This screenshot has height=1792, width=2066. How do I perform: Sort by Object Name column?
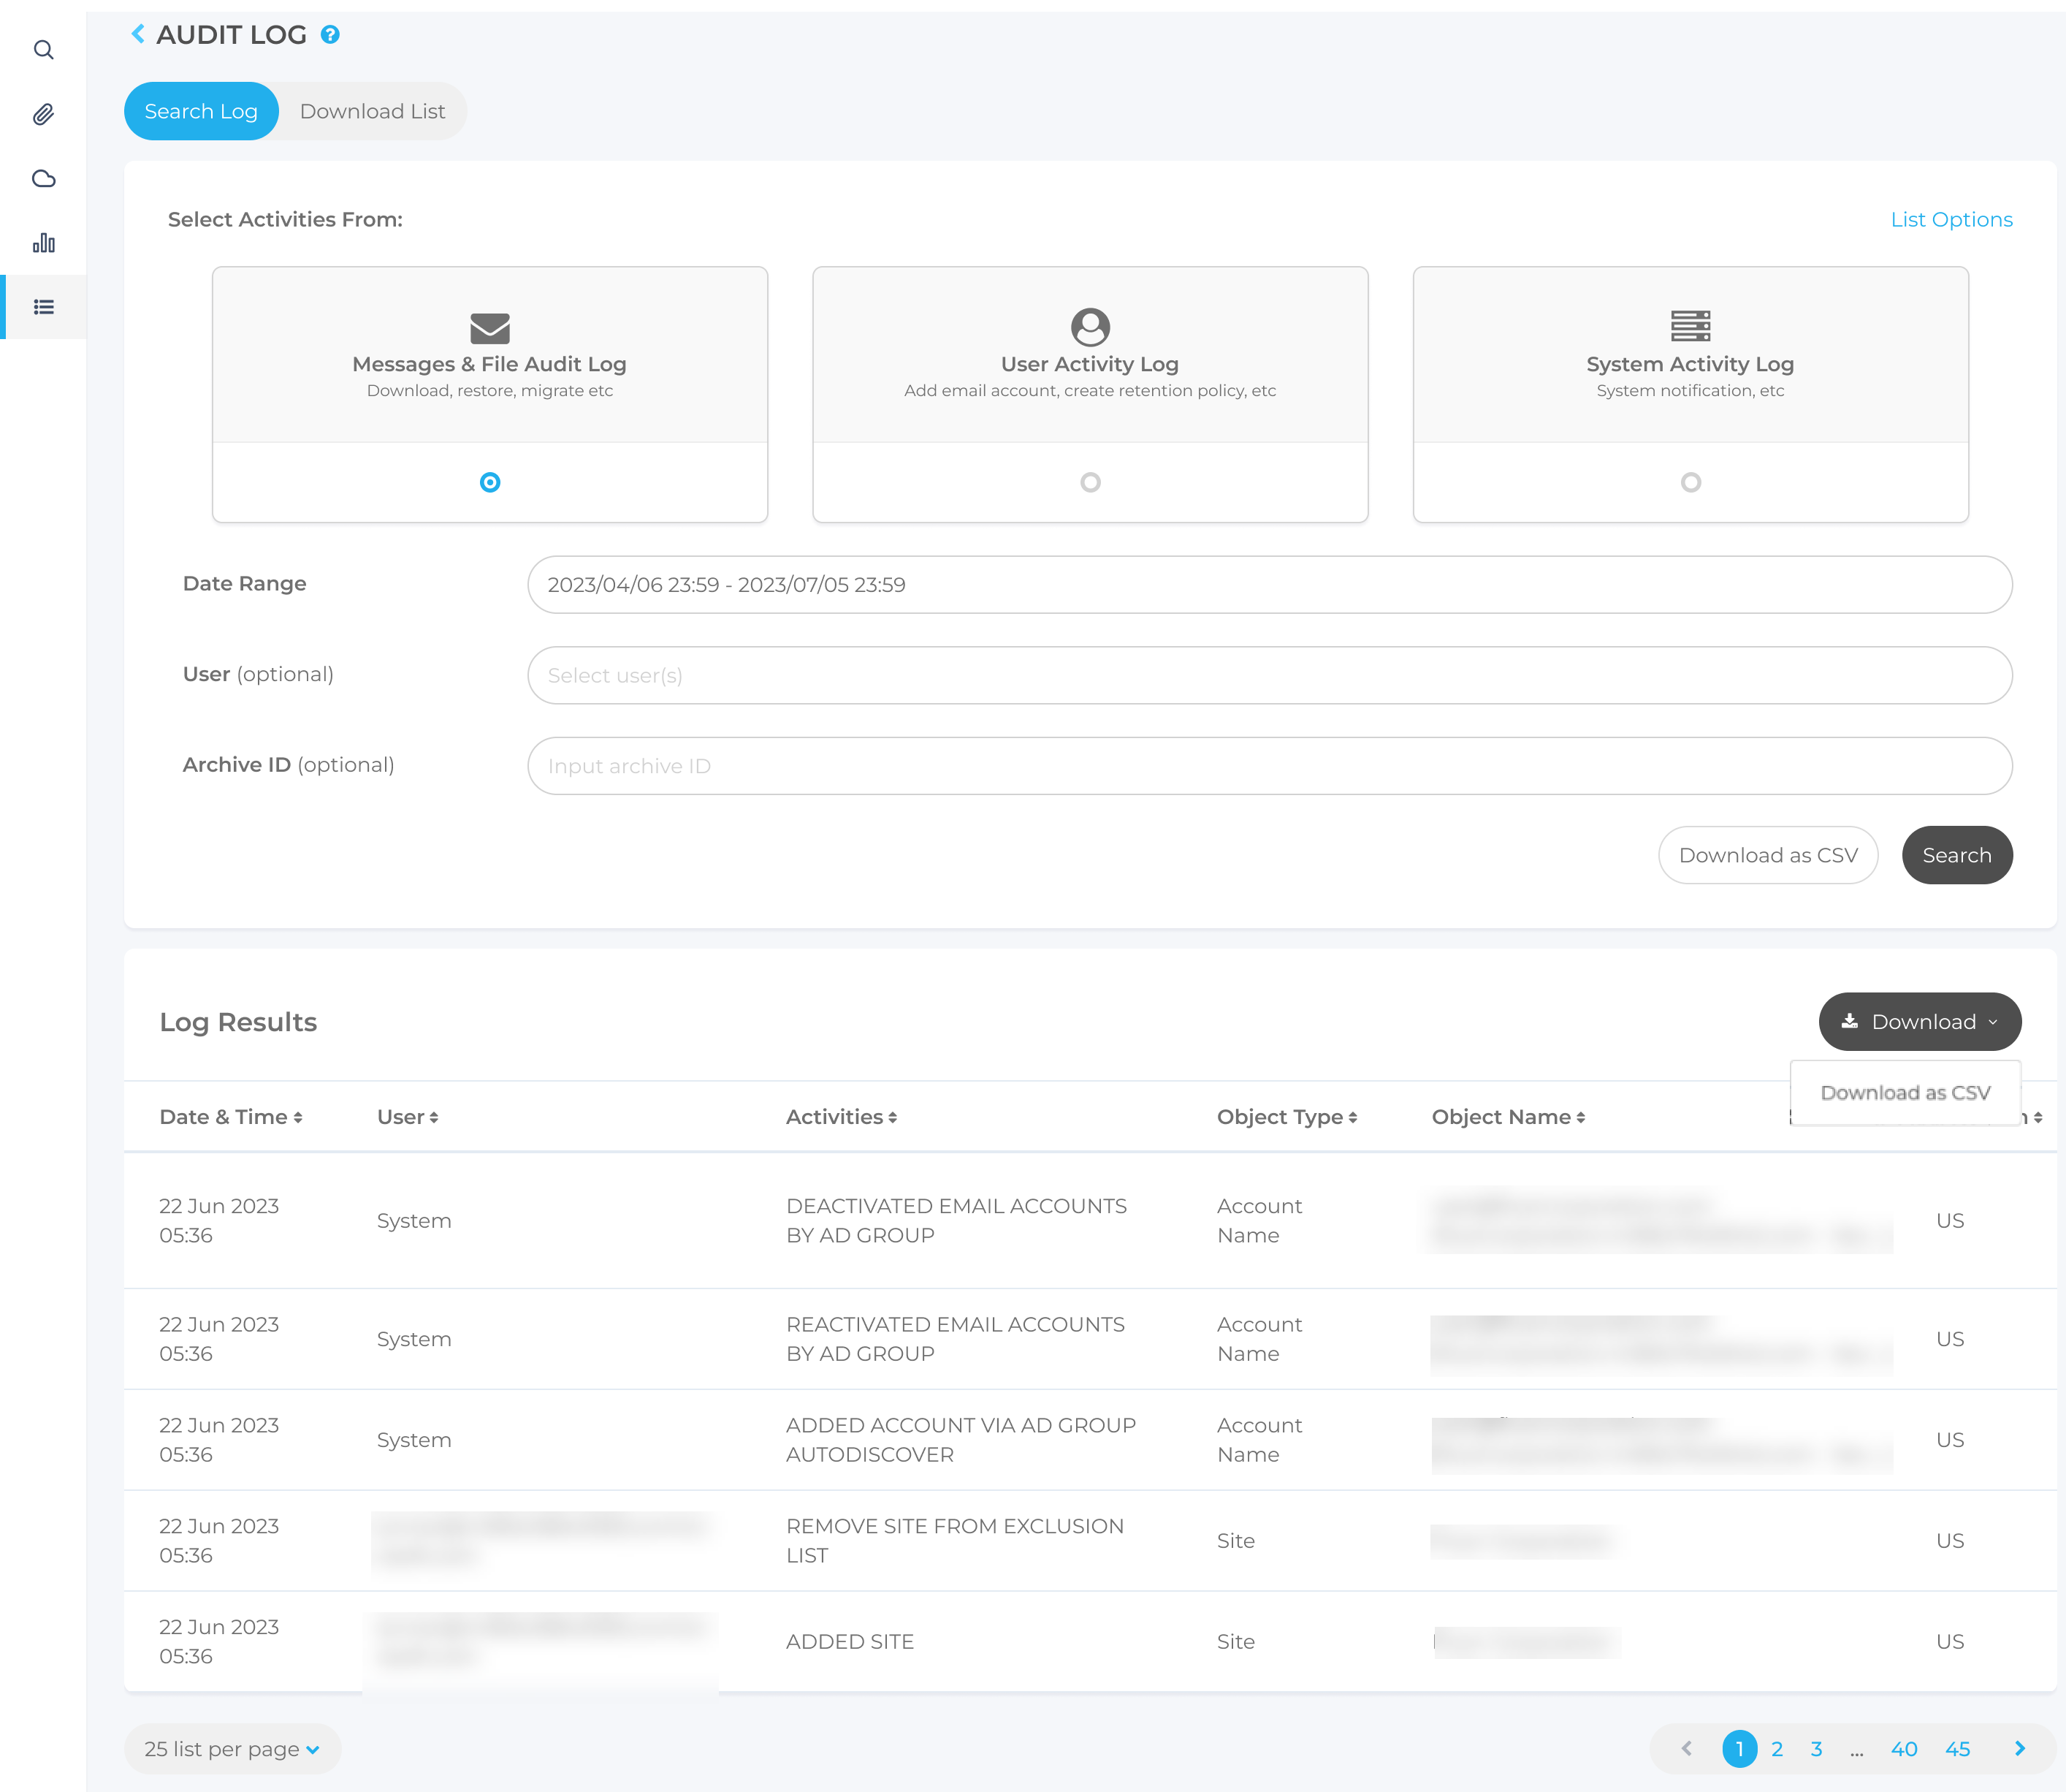tap(1509, 1117)
